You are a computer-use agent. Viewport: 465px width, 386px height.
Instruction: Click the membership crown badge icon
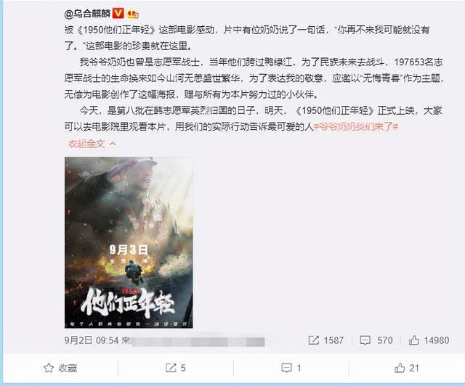click(x=132, y=14)
